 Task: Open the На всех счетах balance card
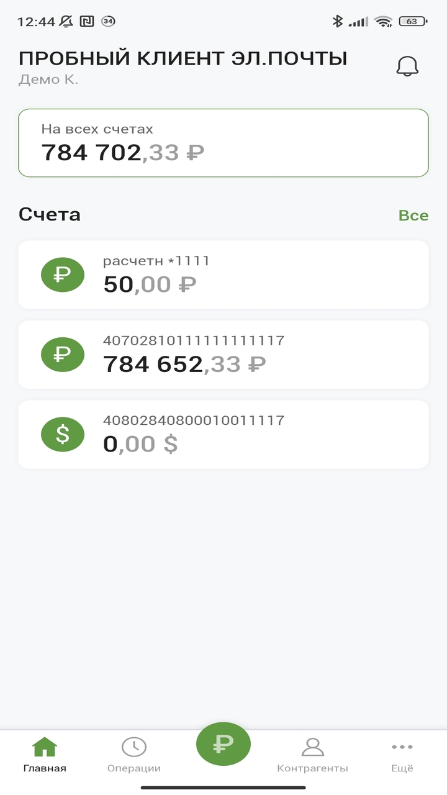click(223, 143)
